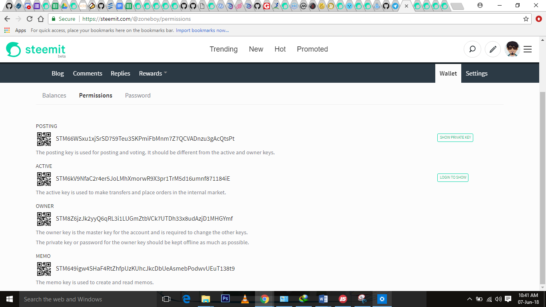Open the Promoted posts feed
546x307 pixels.
pyautogui.click(x=313, y=49)
